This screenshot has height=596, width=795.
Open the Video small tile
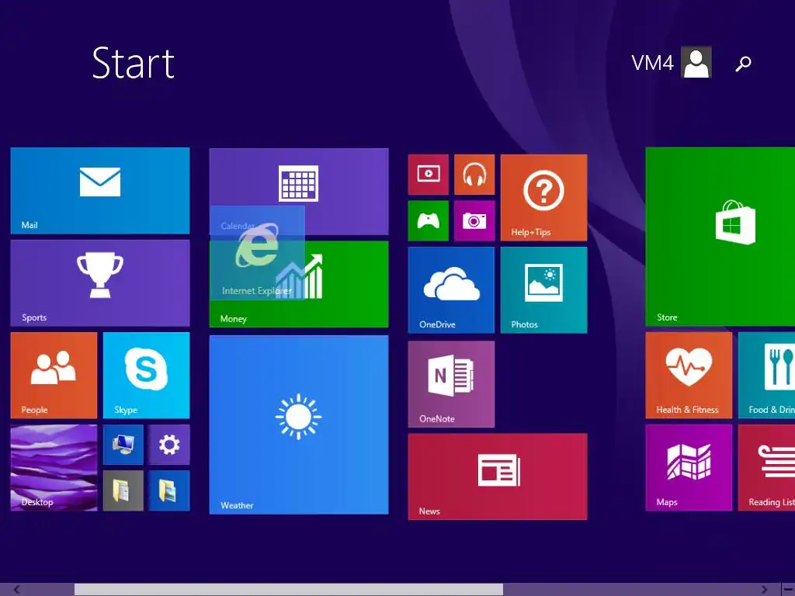click(429, 175)
